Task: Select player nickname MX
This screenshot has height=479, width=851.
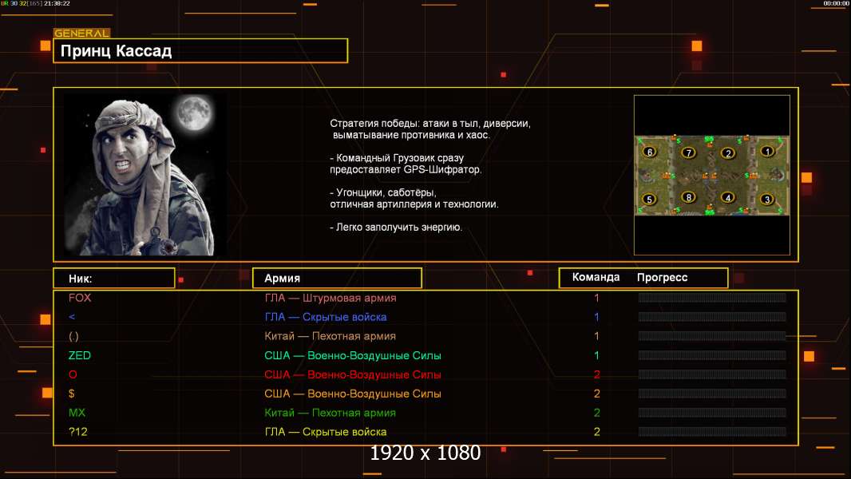Action: coord(77,413)
